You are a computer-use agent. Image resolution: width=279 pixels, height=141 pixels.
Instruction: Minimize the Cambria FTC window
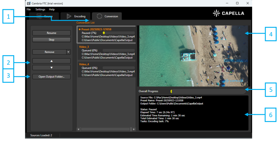227,3
